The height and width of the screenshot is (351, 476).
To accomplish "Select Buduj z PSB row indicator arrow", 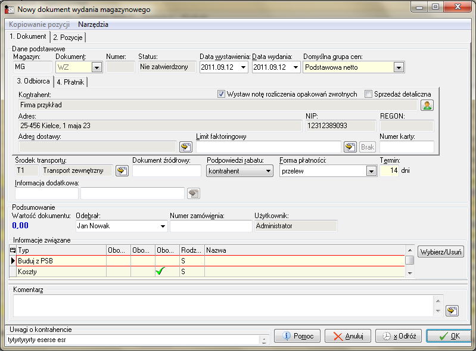I will coord(13,261).
